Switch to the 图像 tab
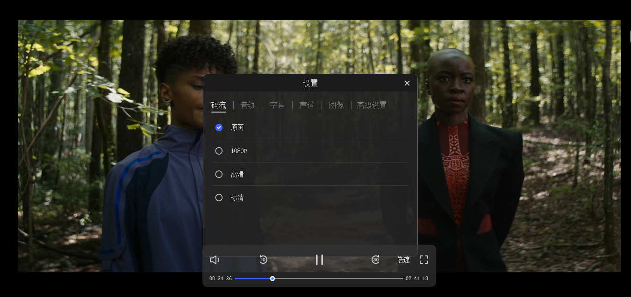 (x=336, y=105)
